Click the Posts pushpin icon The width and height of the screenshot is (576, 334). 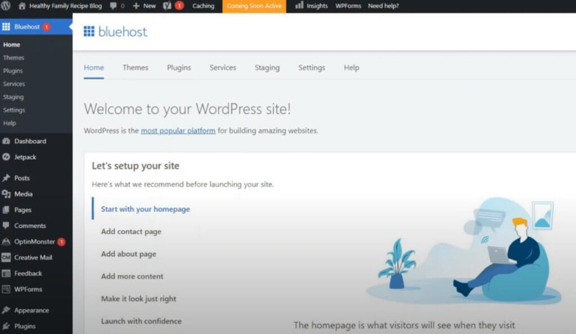point(6,178)
